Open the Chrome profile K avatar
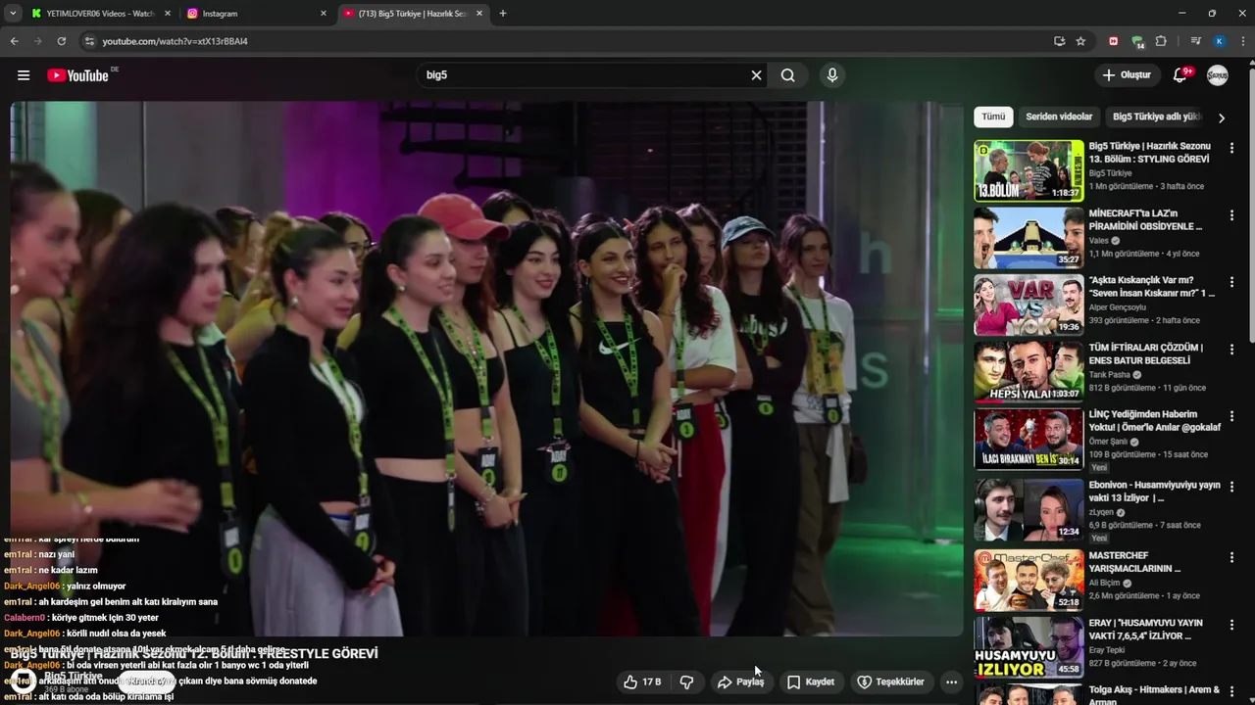 (x=1219, y=41)
